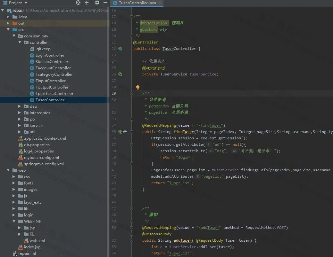Open TcategoryController class
Viewport: 333px width, 257px height.
[54, 74]
